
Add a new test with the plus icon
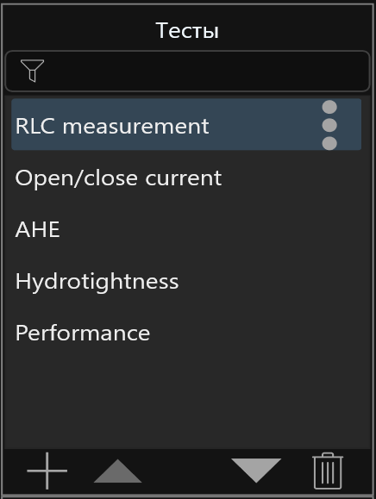coord(47,471)
